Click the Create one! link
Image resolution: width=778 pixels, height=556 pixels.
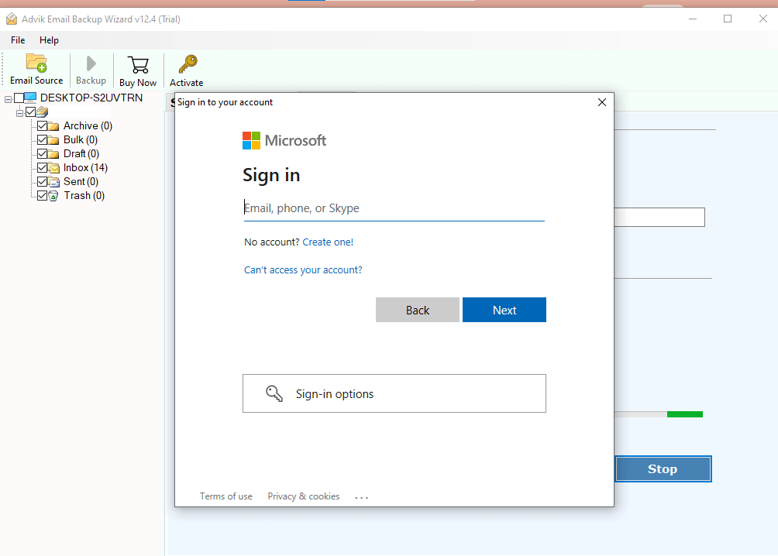328,242
